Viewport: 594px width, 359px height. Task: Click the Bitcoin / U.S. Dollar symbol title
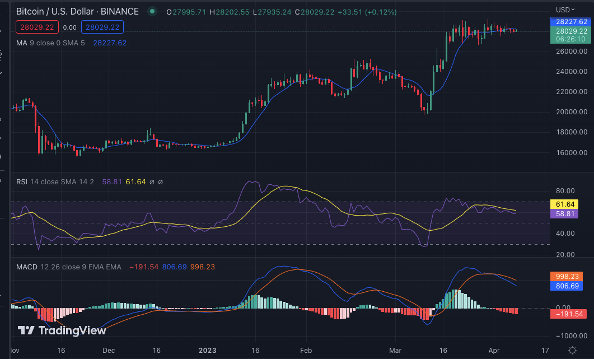pyautogui.click(x=77, y=11)
